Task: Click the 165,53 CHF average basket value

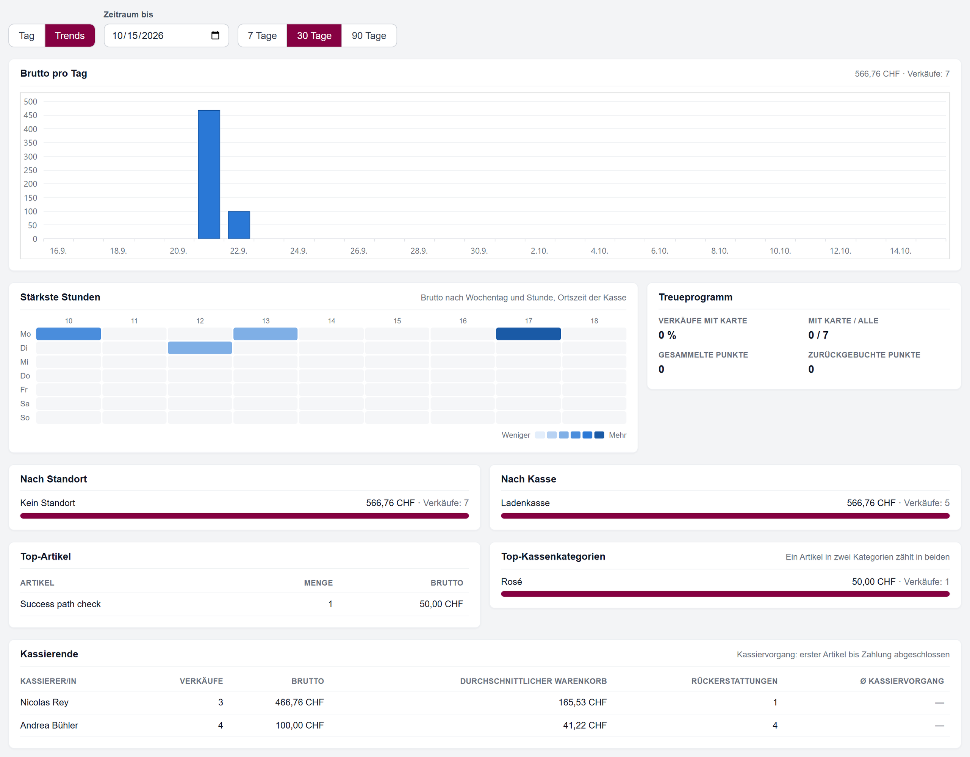Action: tap(583, 702)
